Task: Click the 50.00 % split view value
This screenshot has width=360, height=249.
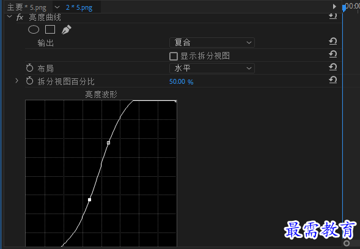Action: (x=181, y=81)
